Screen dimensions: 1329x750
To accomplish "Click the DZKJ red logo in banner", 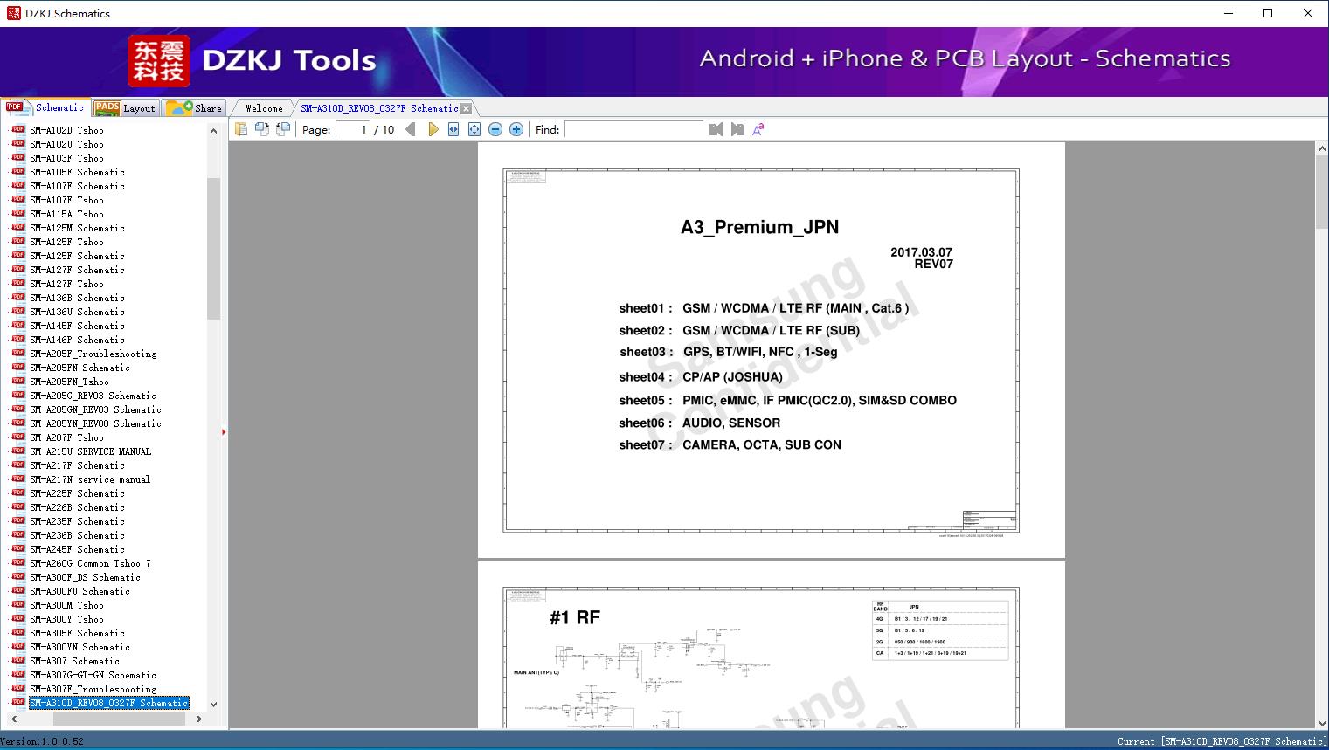I will click(x=159, y=61).
